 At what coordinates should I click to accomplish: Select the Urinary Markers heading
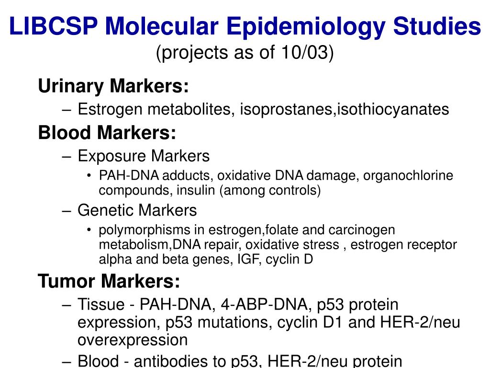(113, 86)
